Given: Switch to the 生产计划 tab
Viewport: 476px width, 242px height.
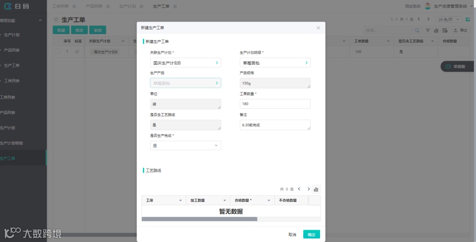Looking at the screenshot, I should (127, 6).
